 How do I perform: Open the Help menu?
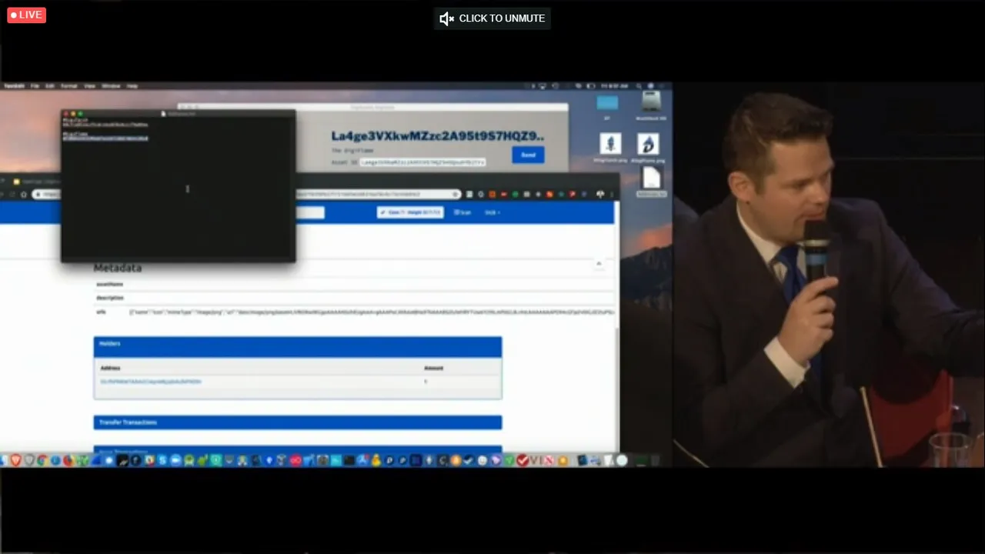132,86
